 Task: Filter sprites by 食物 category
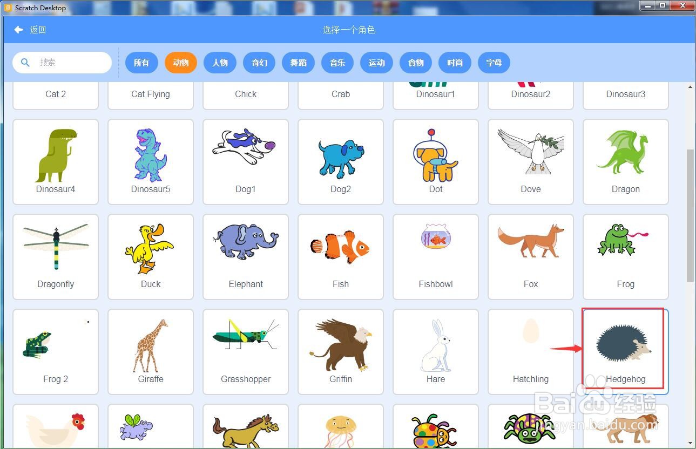(x=416, y=63)
